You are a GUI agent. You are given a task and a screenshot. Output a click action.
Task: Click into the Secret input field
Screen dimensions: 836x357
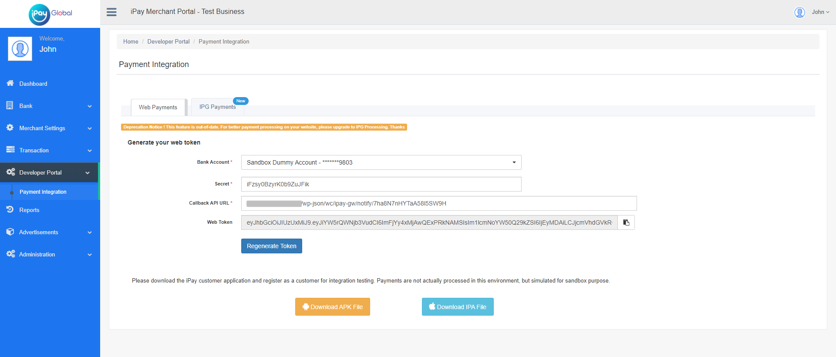381,184
